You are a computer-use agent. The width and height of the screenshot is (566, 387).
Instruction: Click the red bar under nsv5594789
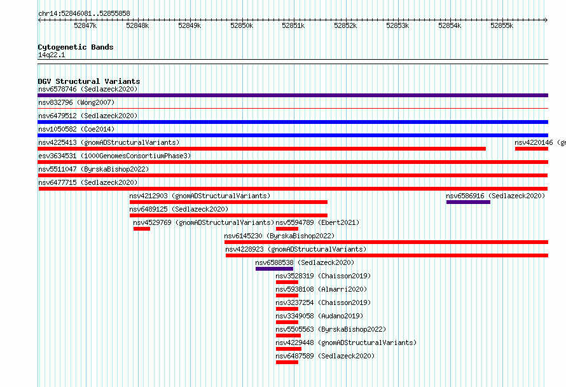tap(287, 229)
